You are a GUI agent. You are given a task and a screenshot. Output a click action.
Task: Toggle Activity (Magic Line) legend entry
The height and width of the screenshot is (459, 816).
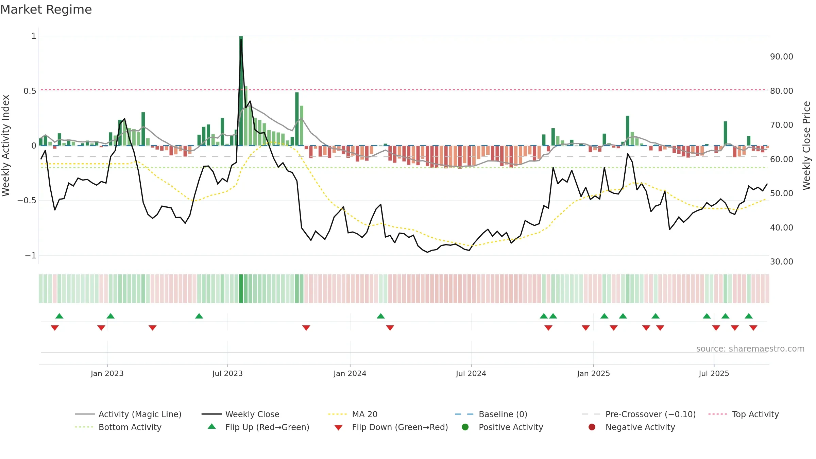(x=128, y=414)
